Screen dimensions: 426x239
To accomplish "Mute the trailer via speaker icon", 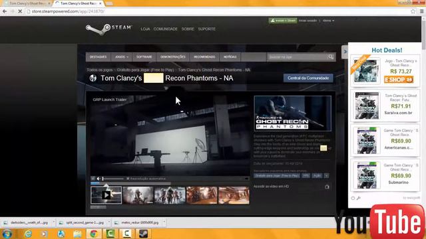I will click(x=99, y=179).
